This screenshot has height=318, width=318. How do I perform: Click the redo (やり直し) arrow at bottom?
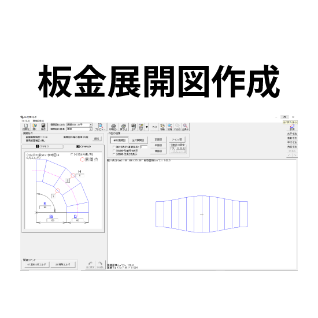pos(100,265)
